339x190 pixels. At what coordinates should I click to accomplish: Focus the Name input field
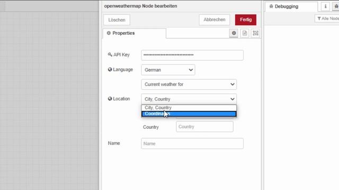[x=192, y=144]
